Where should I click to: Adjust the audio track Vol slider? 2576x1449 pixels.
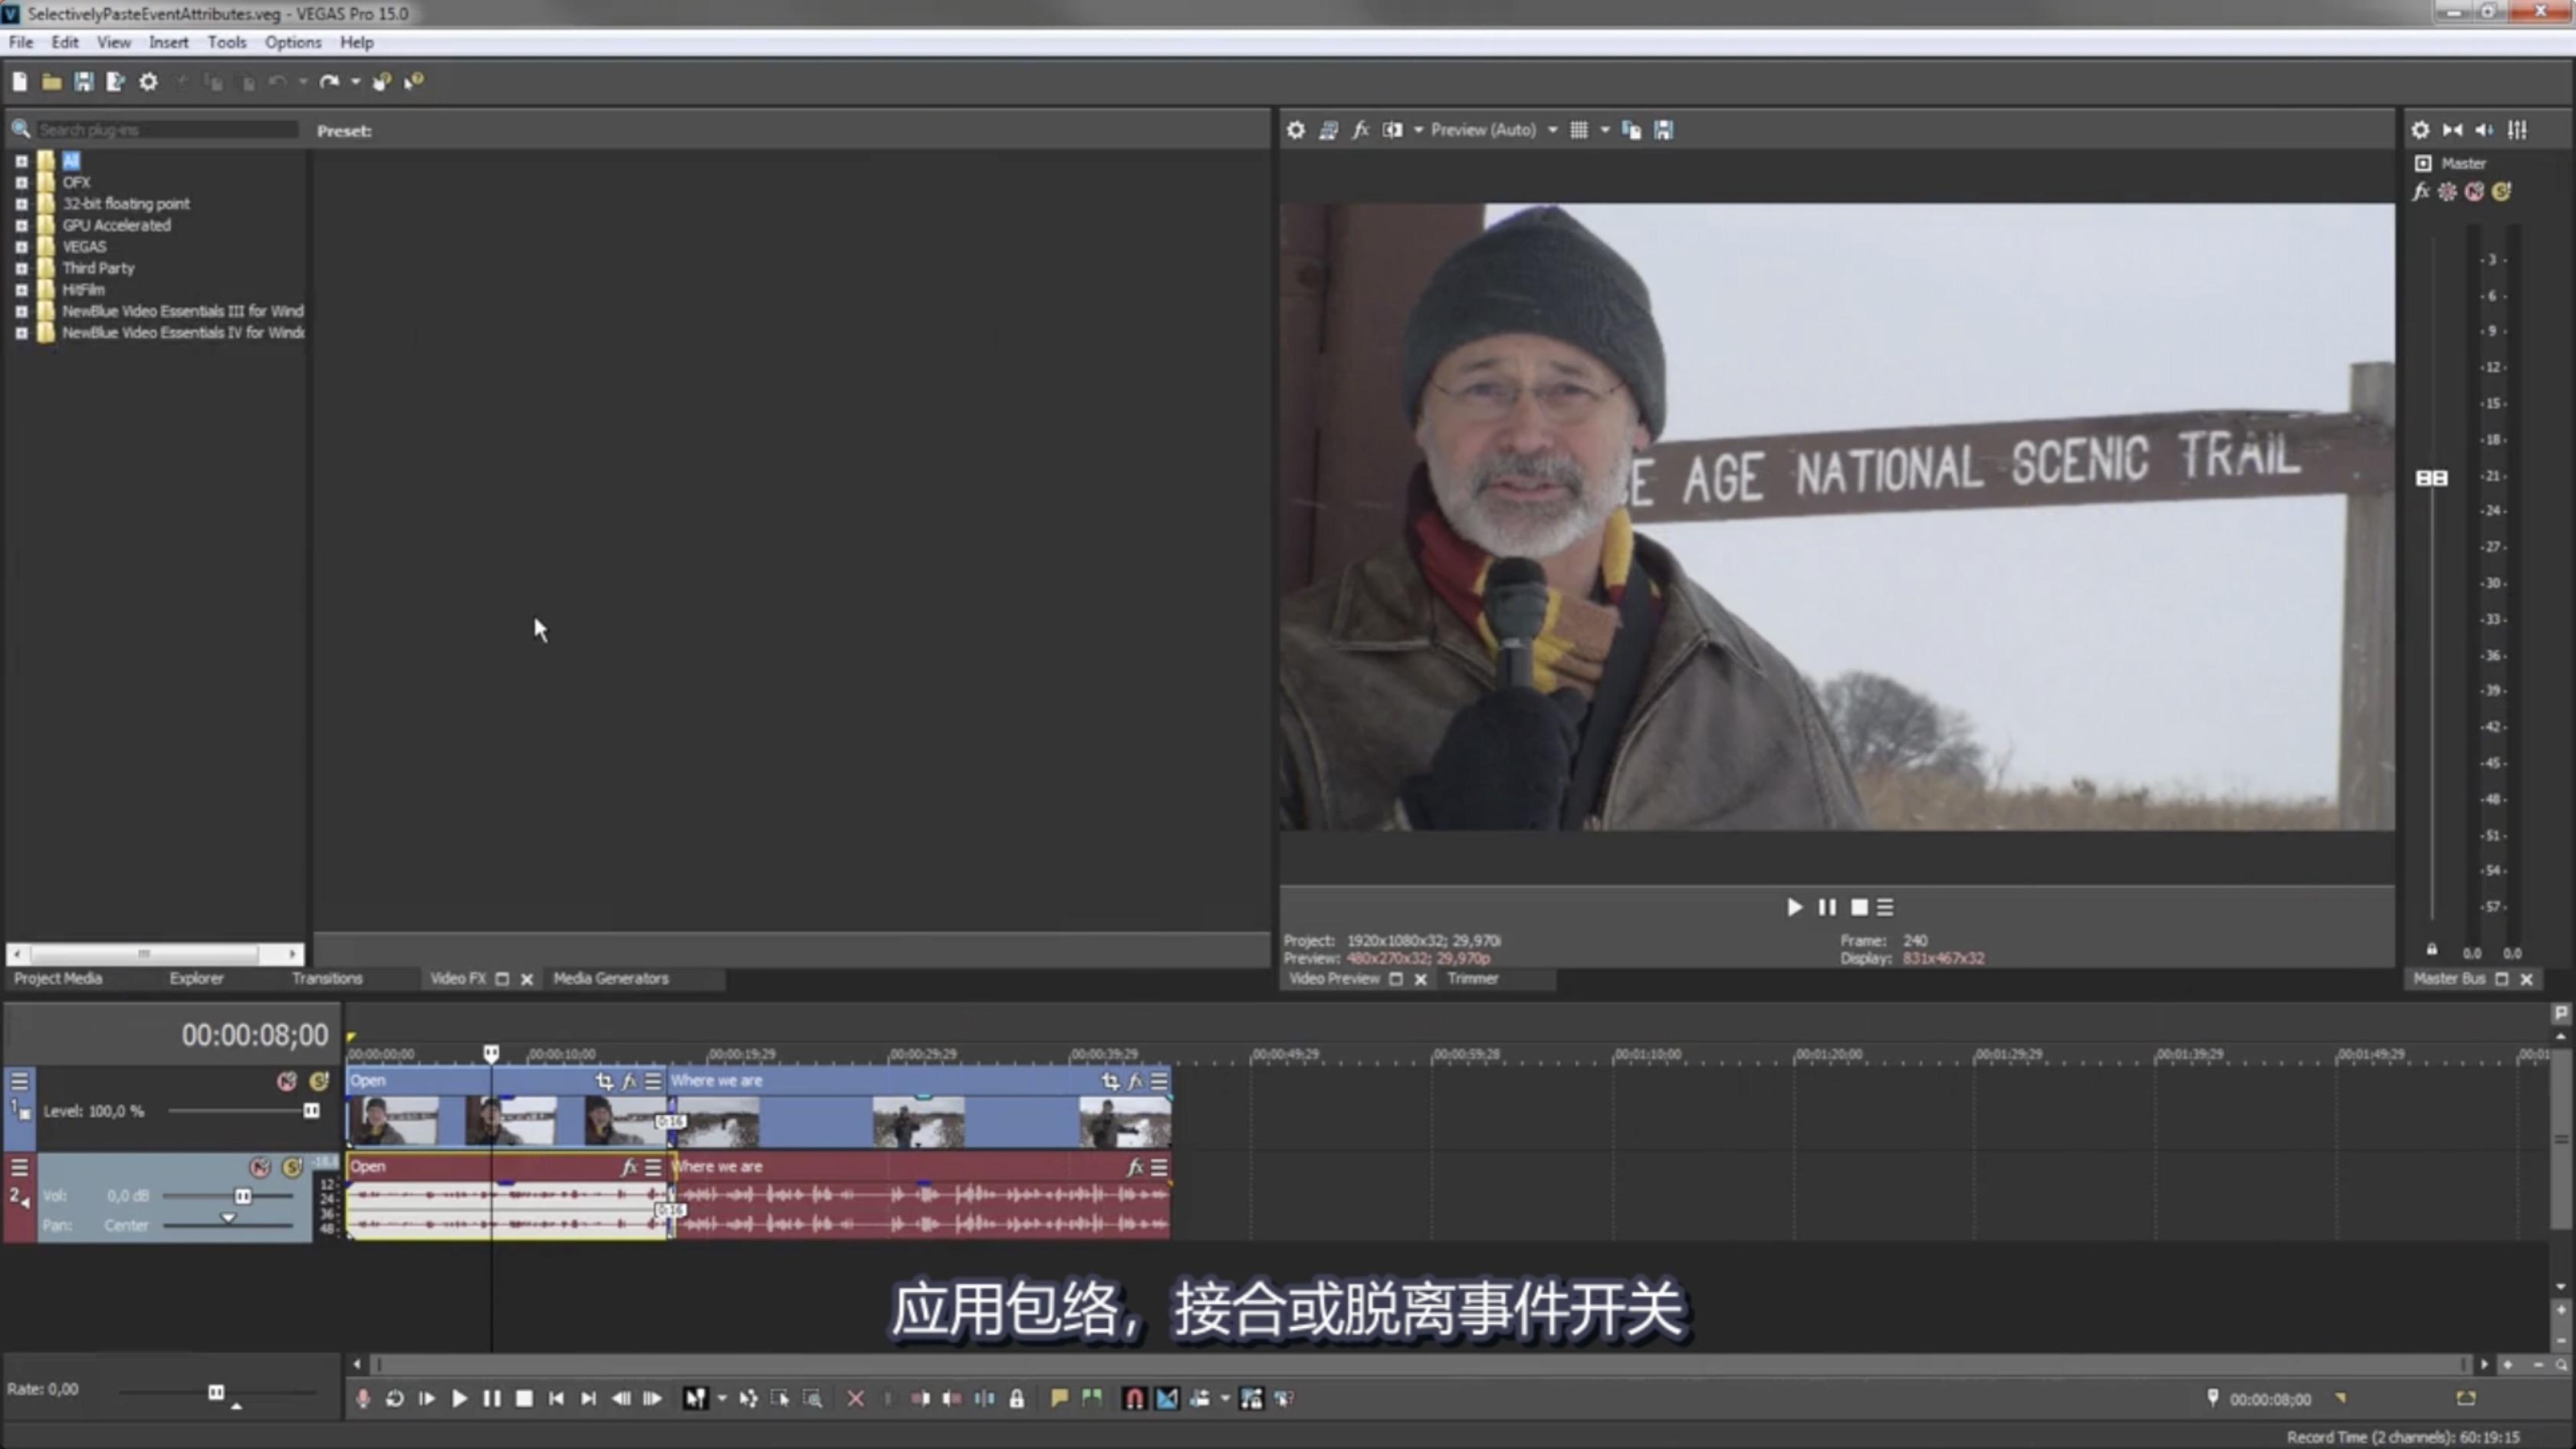[242, 1196]
